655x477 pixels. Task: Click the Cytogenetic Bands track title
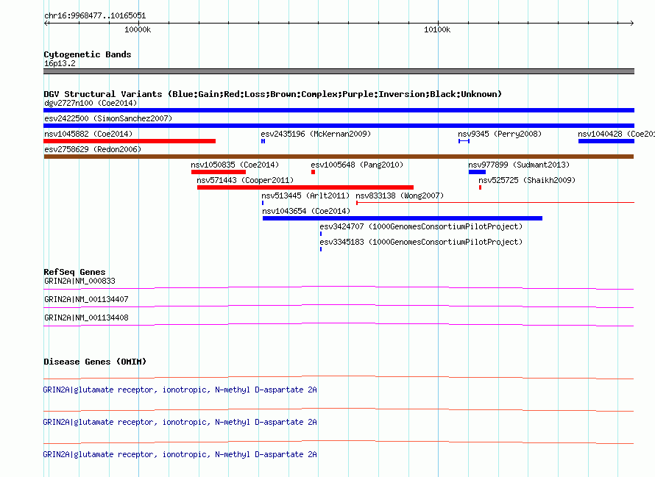88,54
